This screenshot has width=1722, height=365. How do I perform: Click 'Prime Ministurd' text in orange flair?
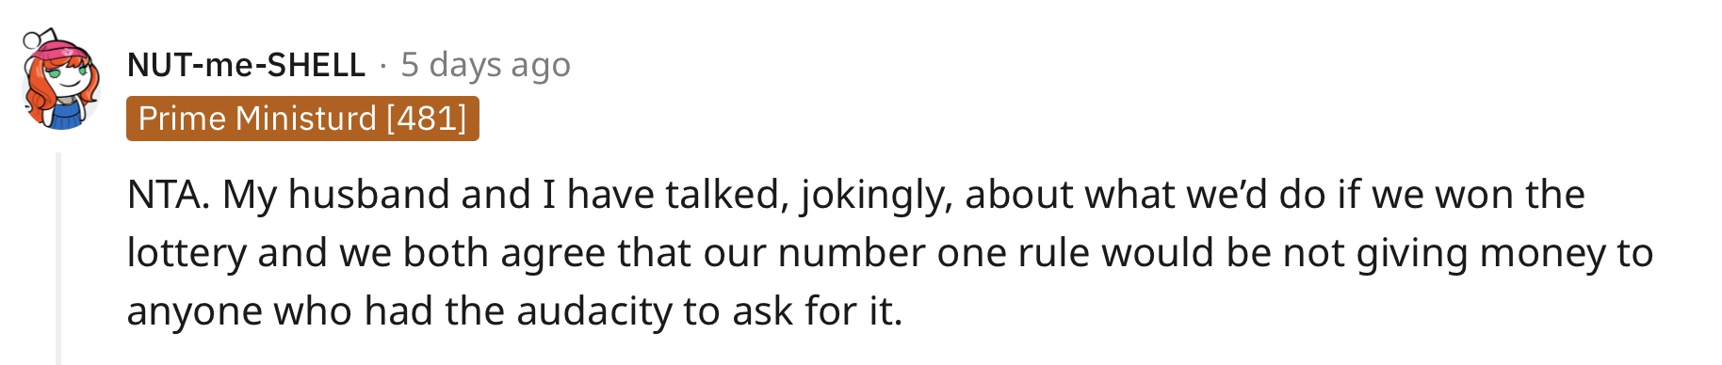click(257, 119)
